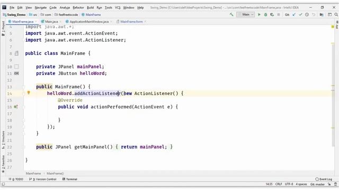Close the MainFrame.form tab
The height and width of the screenshot is (190, 339).
pos(145,22)
